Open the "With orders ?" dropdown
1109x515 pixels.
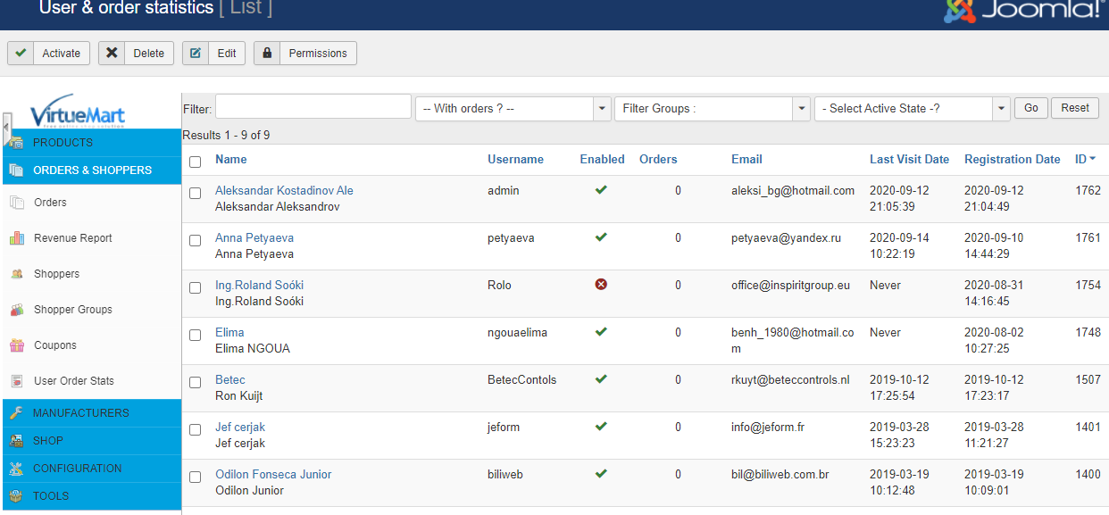[513, 109]
